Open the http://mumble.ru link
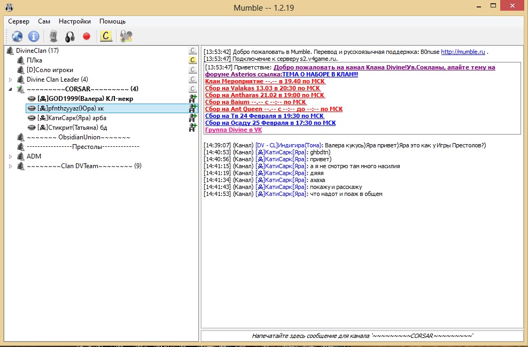528x347 pixels. coord(462,52)
